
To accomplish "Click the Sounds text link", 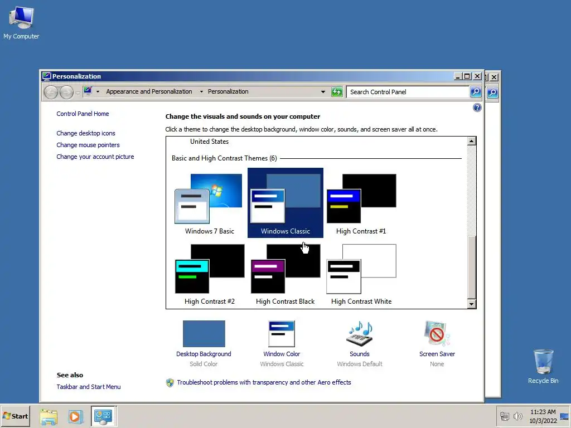I will tap(360, 354).
